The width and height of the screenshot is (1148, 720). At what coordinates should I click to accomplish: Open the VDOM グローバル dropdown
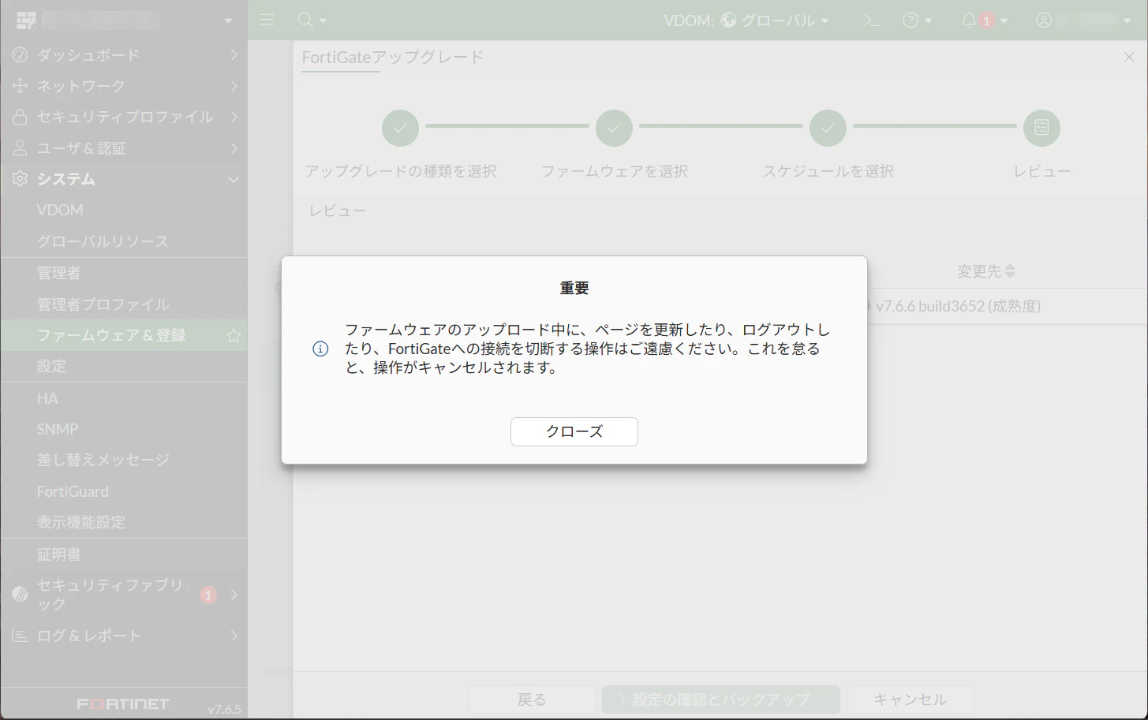[776, 20]
